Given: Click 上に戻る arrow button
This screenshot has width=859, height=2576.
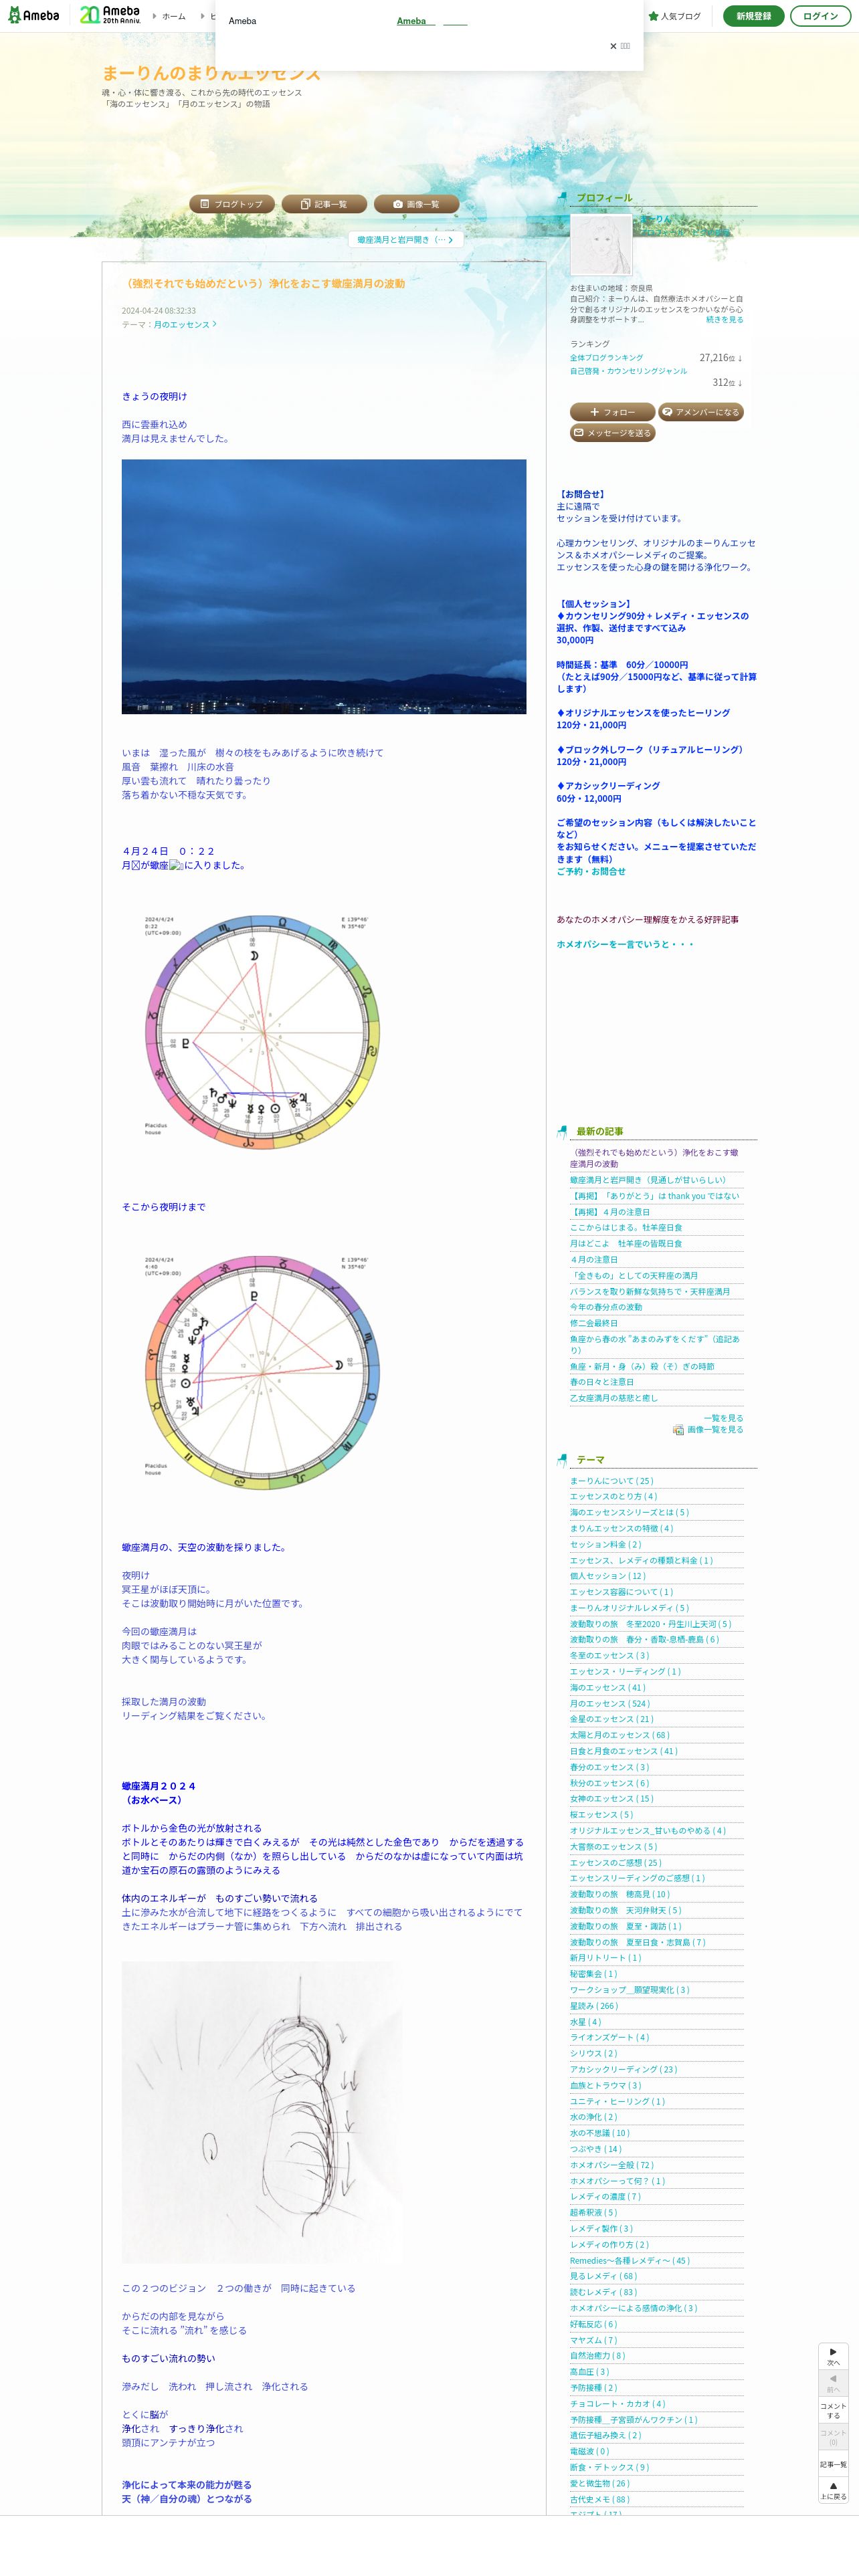Looking at the screenshot, I should pyautogui.click(x=833, y=2490).
